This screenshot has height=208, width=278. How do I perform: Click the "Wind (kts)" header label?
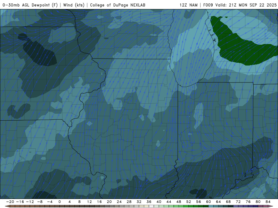pos(74,5)
